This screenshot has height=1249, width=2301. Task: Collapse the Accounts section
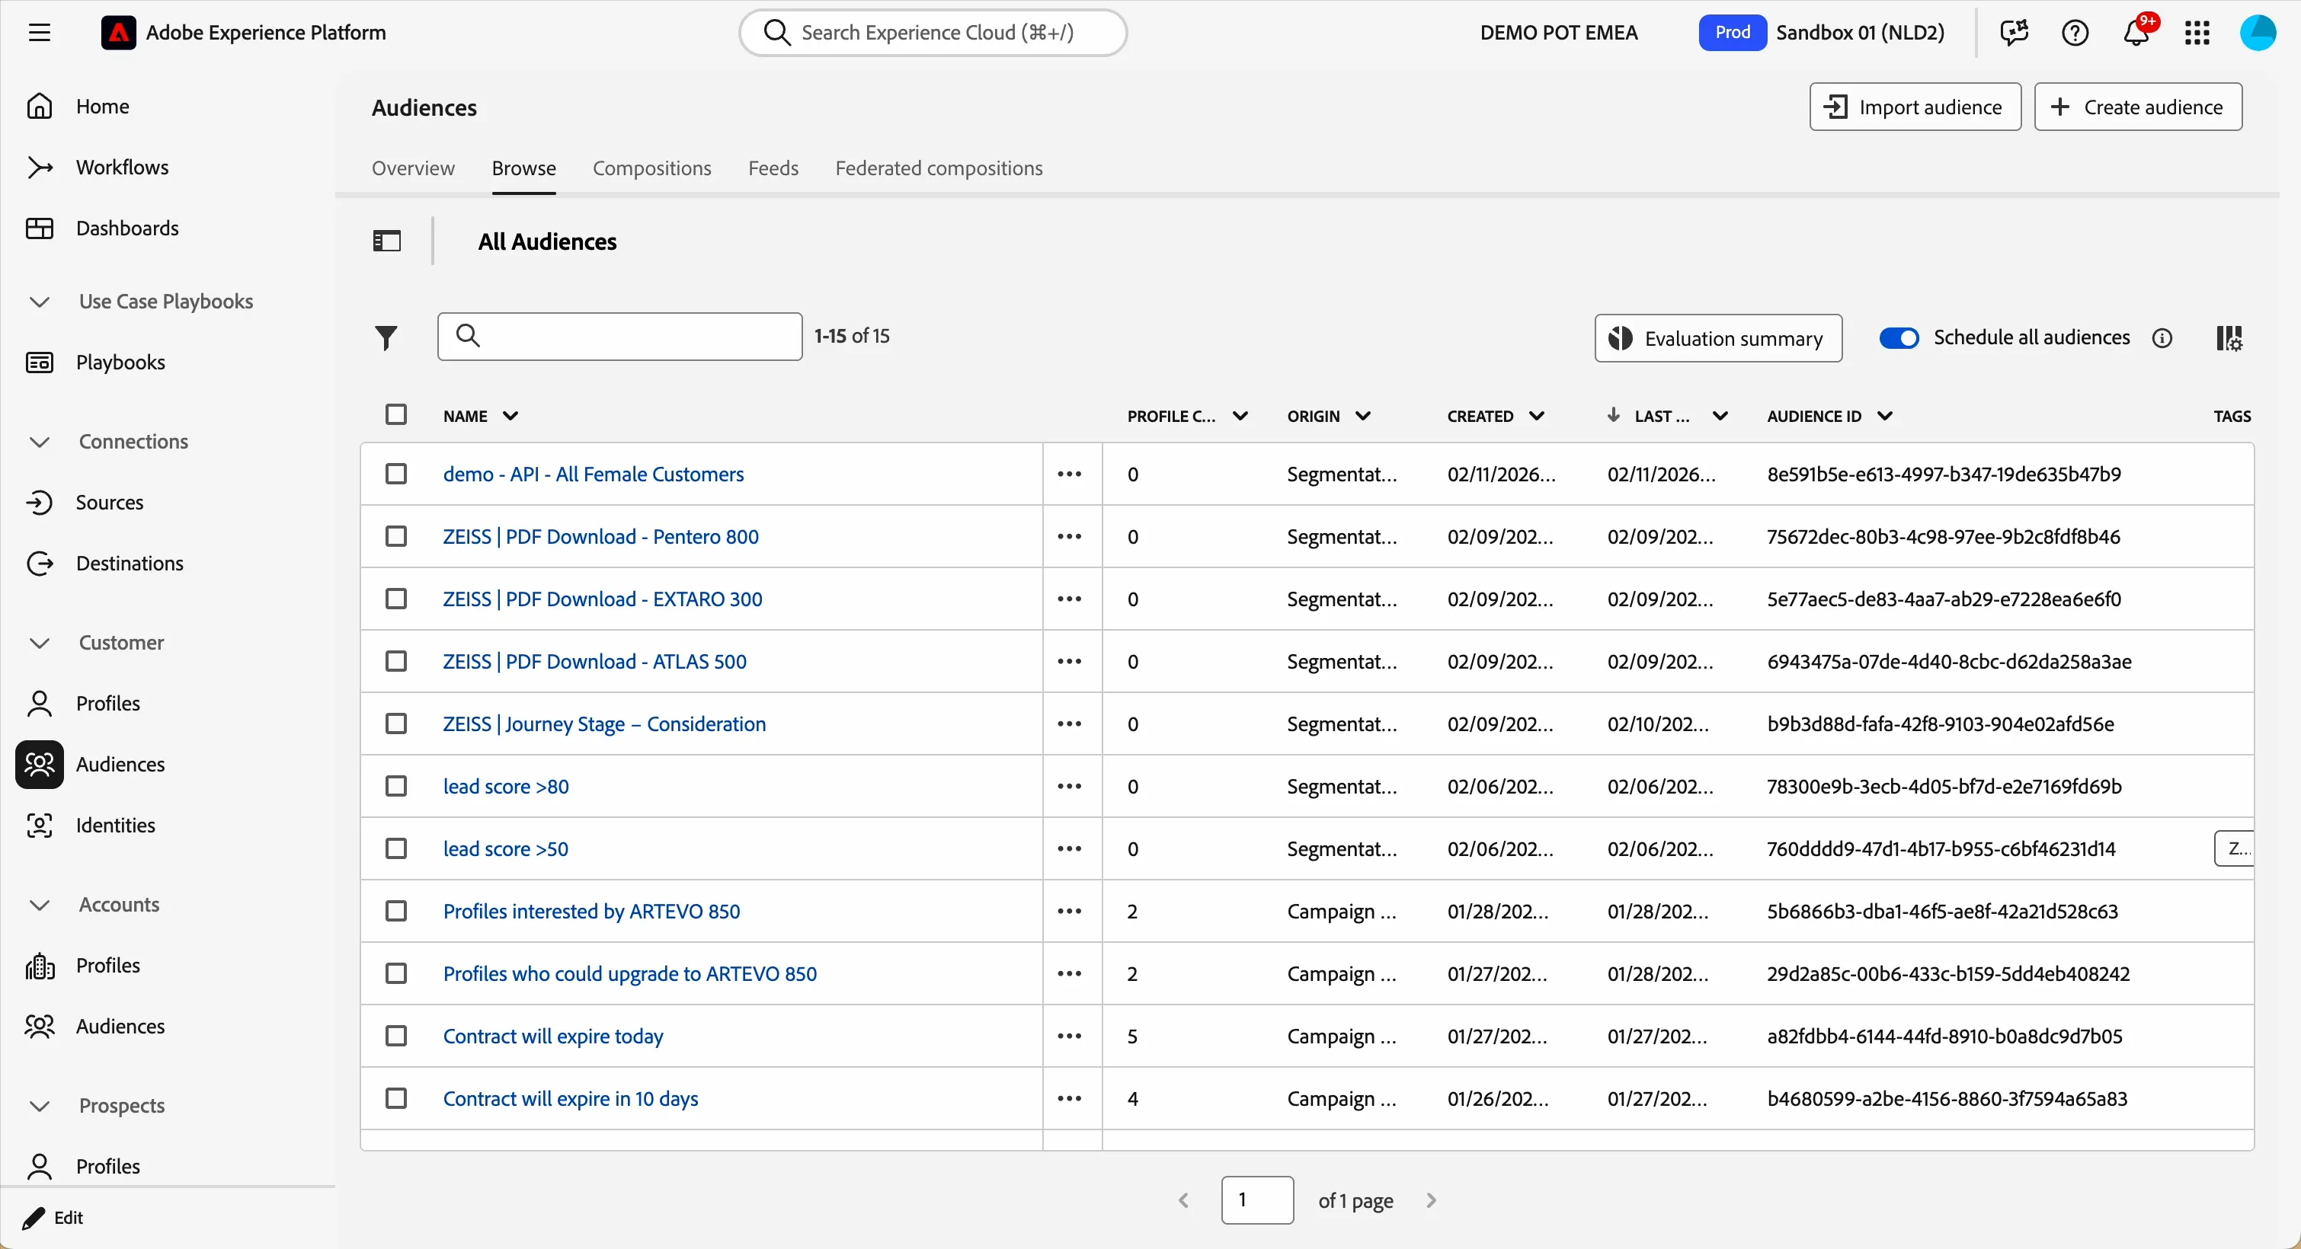[x=40, y=906]
